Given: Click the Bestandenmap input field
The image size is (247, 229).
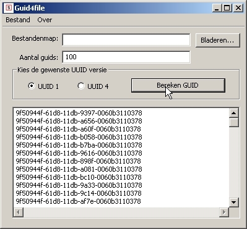Looking at the screenshot, I should pyautogui.click(x=126, y=40).
